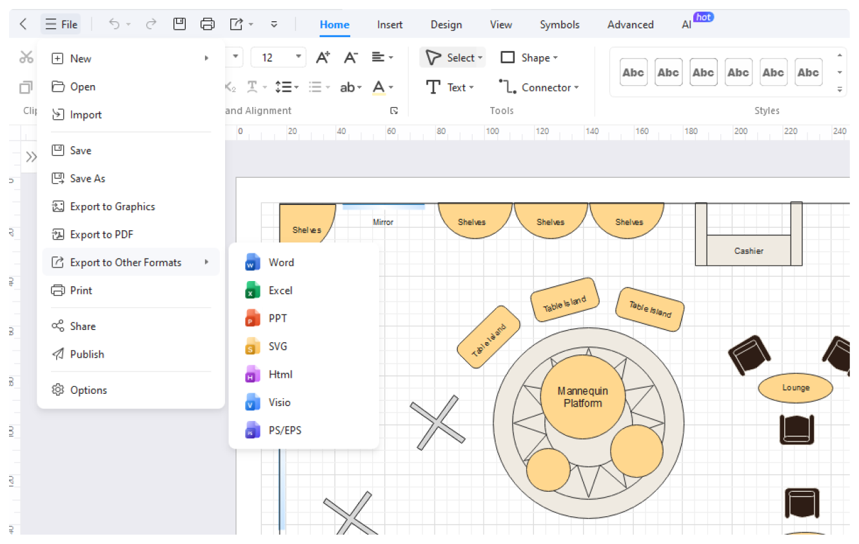Image resolution: width=859 pixels, height=544 pixels.
Task: Click the decrease font size icon
Action: coord(351,57)
